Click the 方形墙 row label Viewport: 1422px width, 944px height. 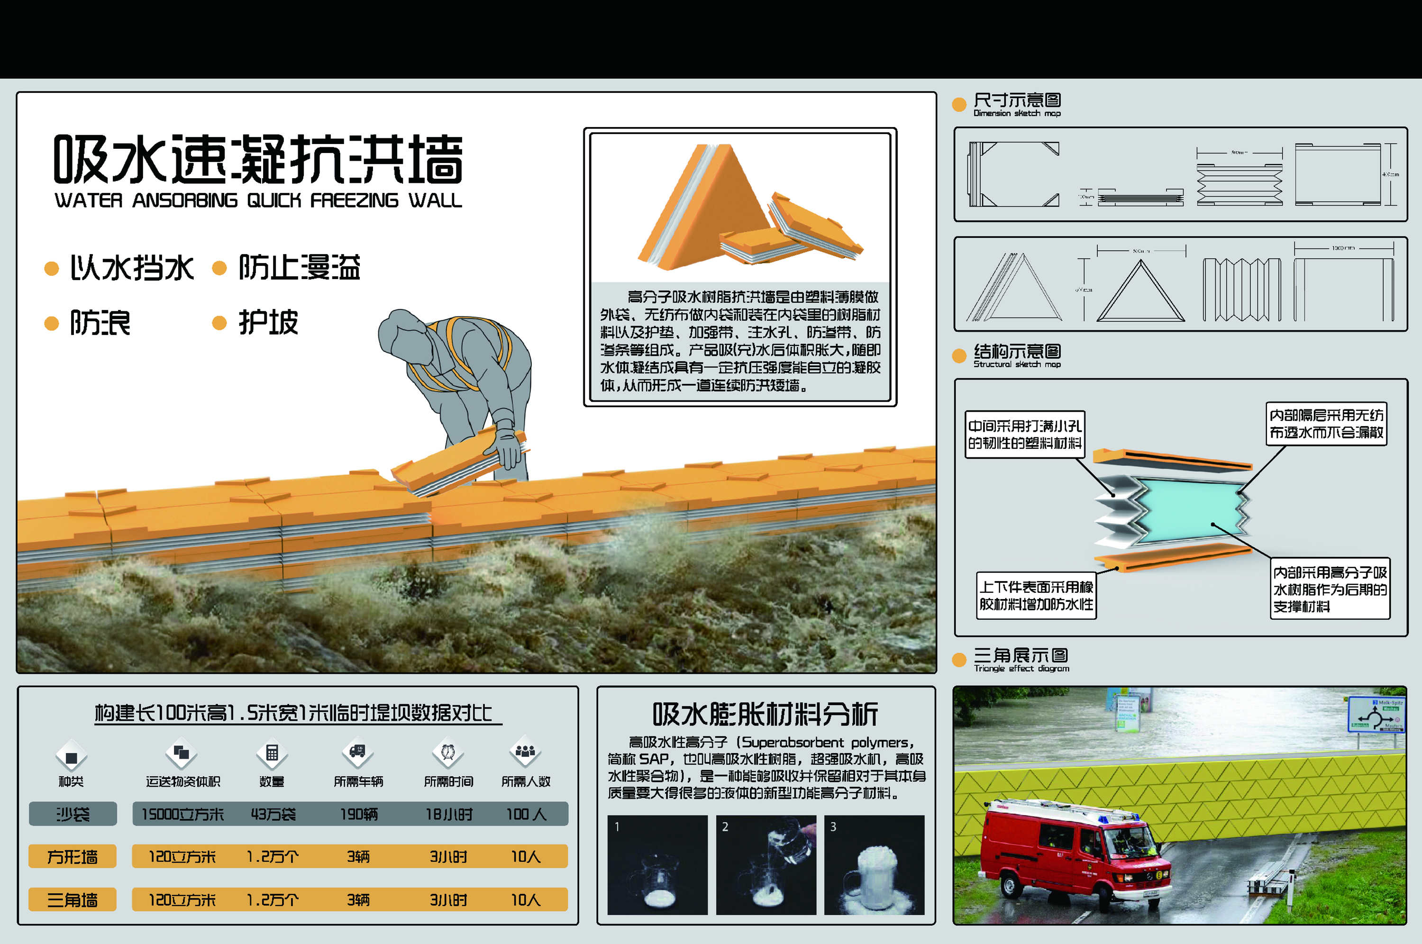(x=73, y=856)
